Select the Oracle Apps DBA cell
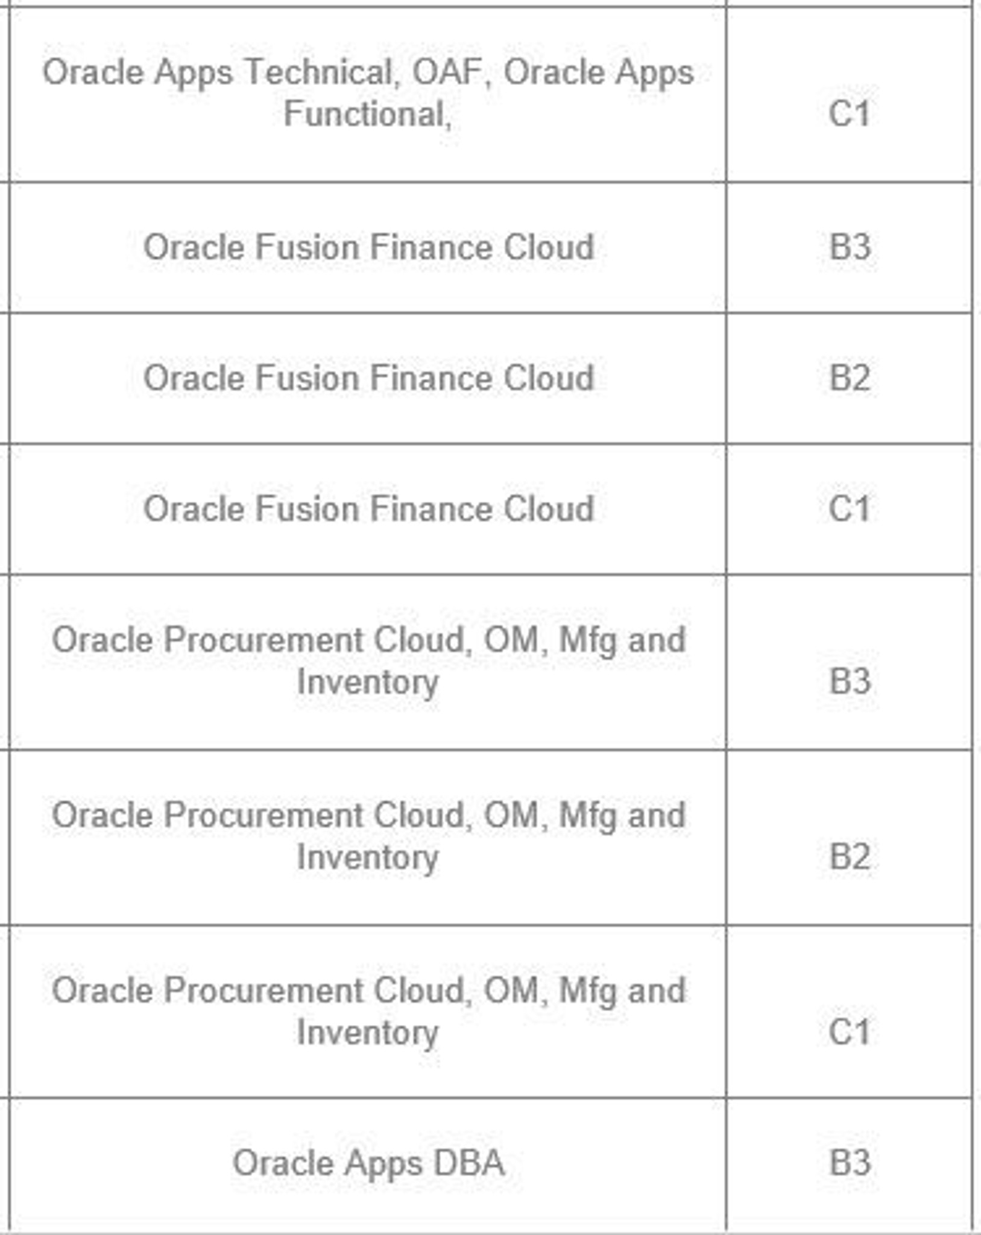The width and height of the screenshot is (981, 1235). click(x=368, y=1163)
